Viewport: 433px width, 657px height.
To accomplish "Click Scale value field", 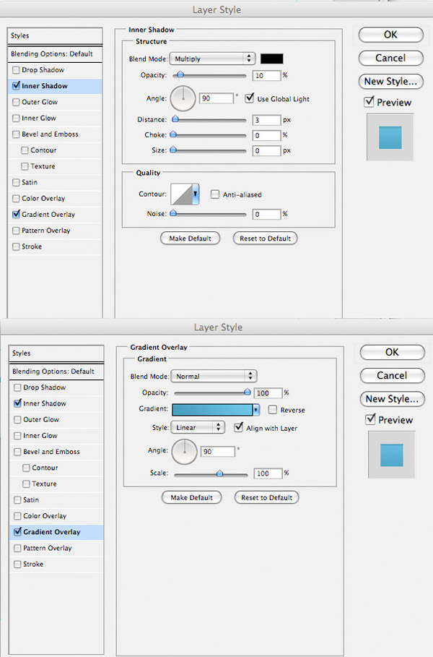I will [x=268, y=473].
